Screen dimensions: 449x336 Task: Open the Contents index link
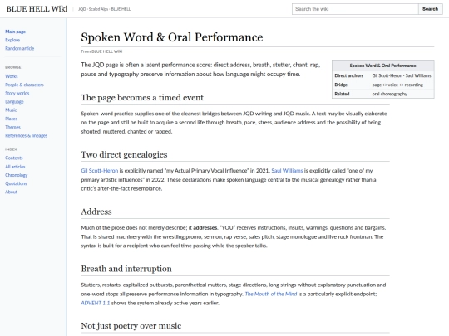coord(14,158)
